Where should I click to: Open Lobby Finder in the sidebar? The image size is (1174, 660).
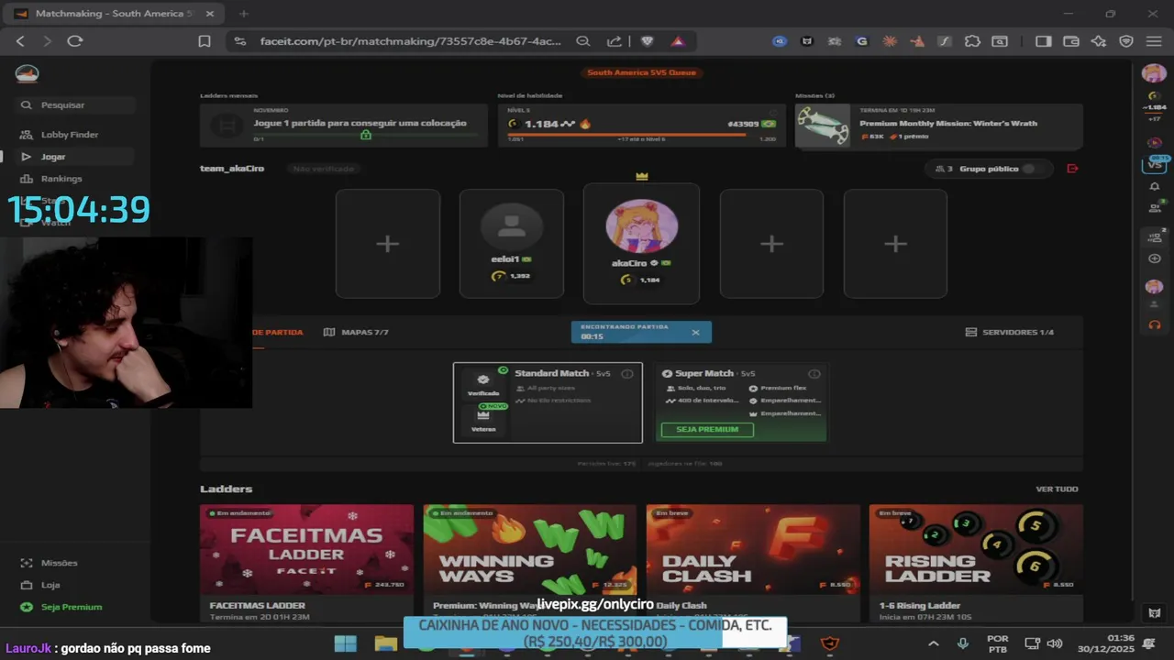(x=69, y=135)
